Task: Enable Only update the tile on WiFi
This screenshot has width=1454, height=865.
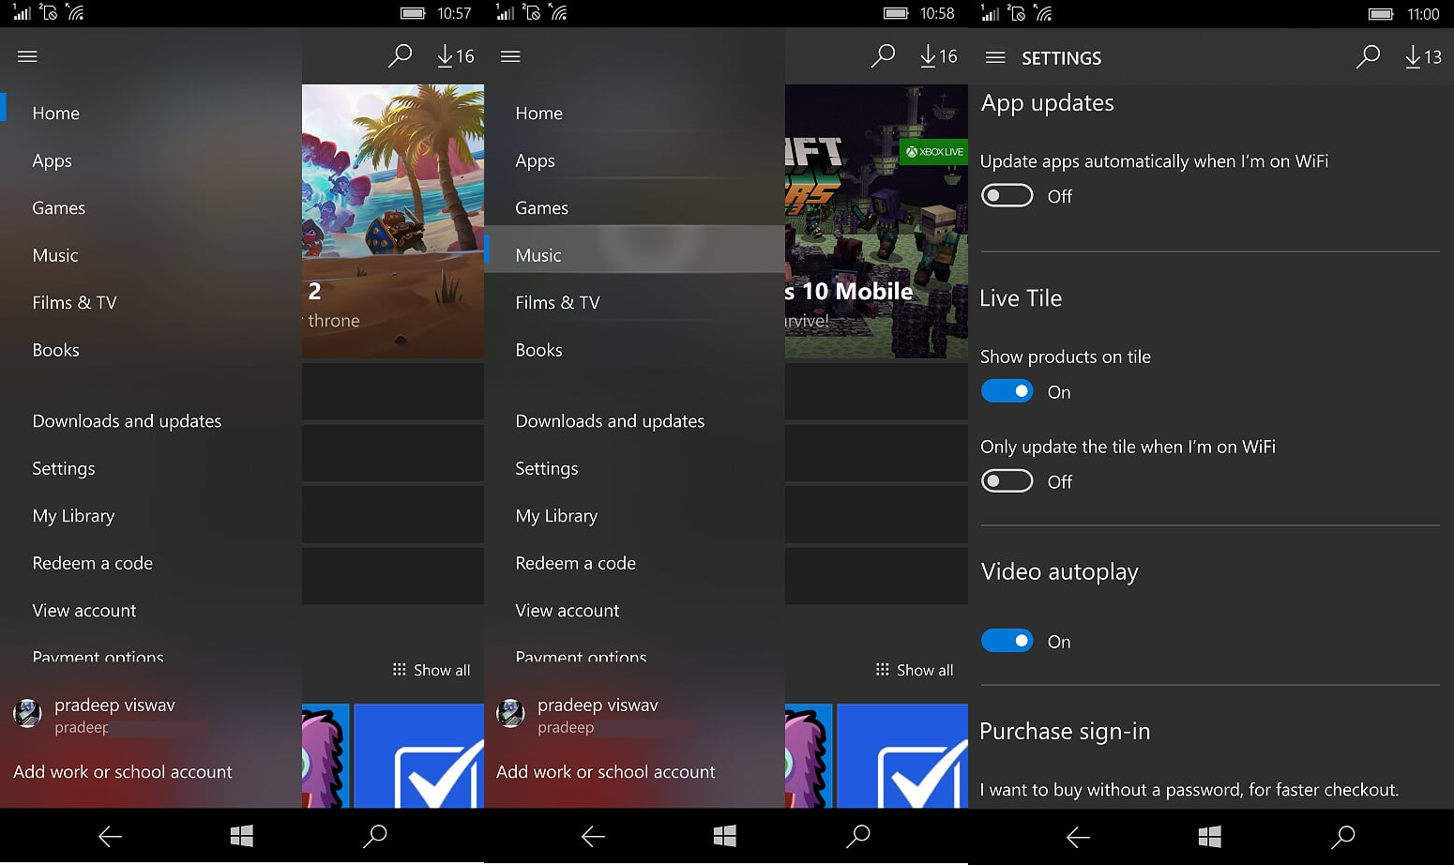Action: tap(1007, 480)
